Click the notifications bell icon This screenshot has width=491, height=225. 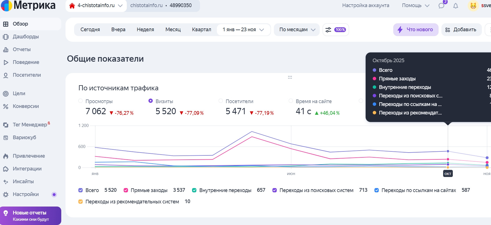[456, 6]
